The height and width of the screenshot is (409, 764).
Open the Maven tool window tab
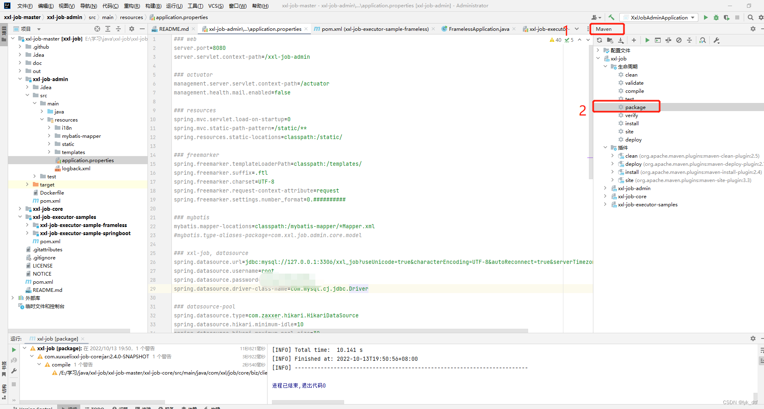coord(603,29)
